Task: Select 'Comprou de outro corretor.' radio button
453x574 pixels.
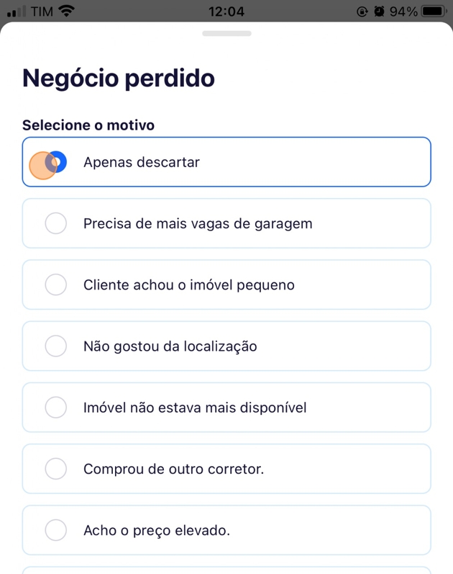Action: pos(55,470)
